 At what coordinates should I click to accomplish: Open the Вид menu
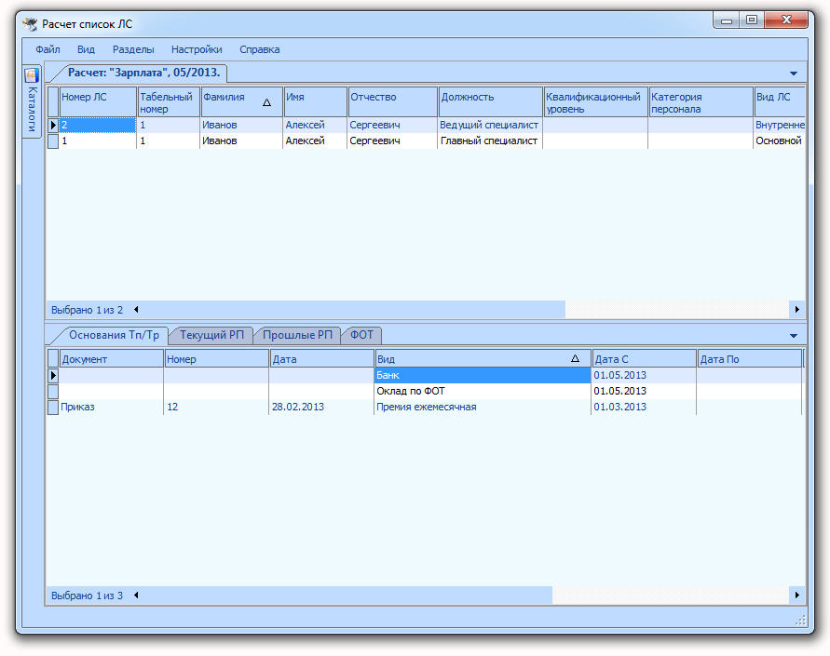pyautogui.click(x=86, y=49)
